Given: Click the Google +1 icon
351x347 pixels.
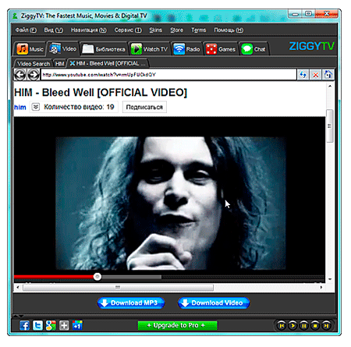Looking at the screenshot, I should [x=77, y=325].
